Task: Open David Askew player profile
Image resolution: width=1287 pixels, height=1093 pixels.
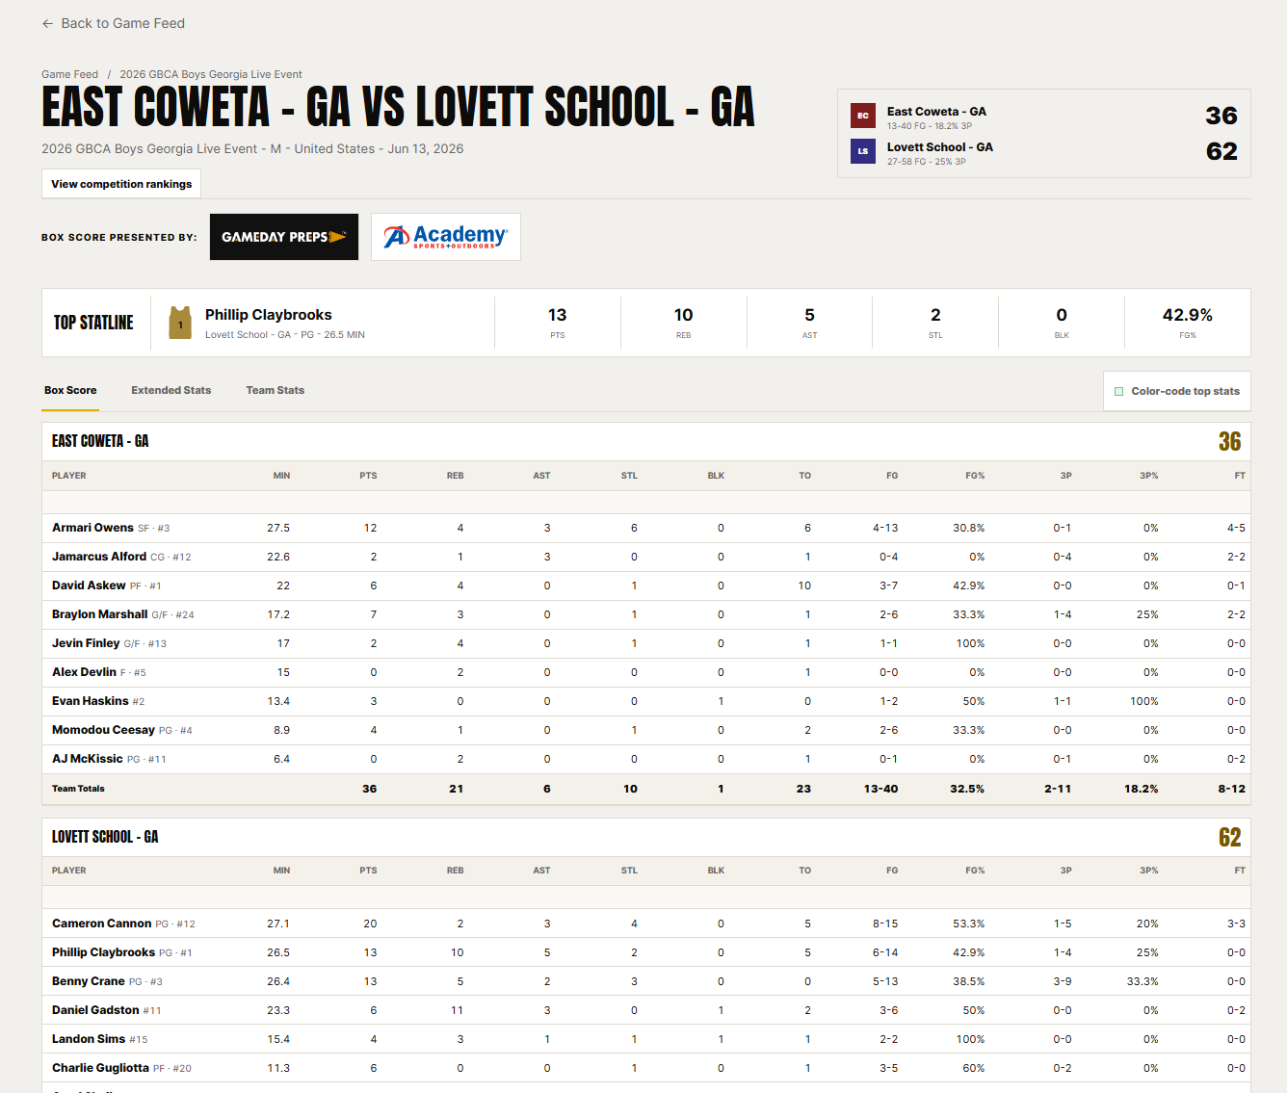Action: pyautogui.click(x=89, y=586)
